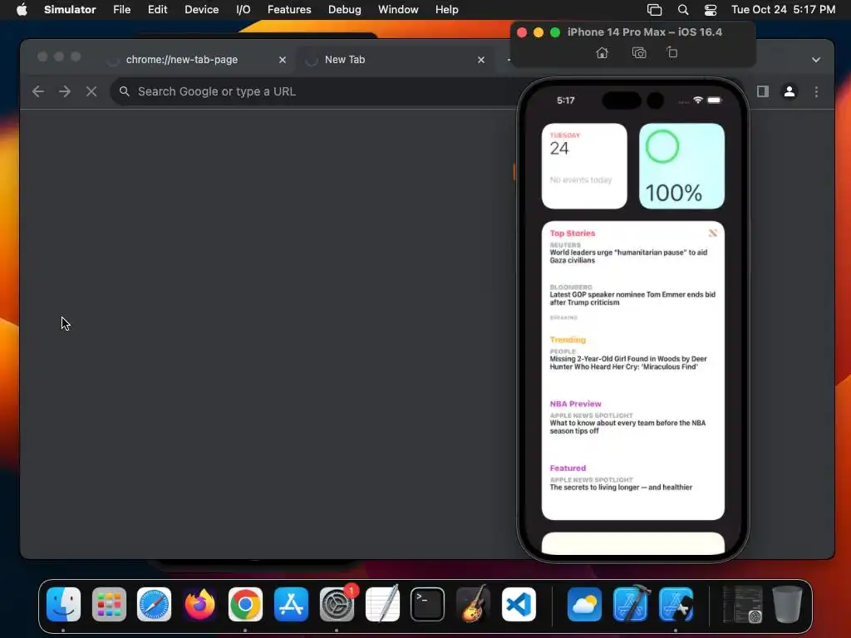The image size is (851, 638).
Task: Open the Simulator app menu
Action: coord(70,9)
